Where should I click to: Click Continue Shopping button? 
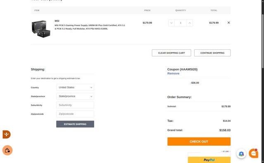tap(212, 53)
